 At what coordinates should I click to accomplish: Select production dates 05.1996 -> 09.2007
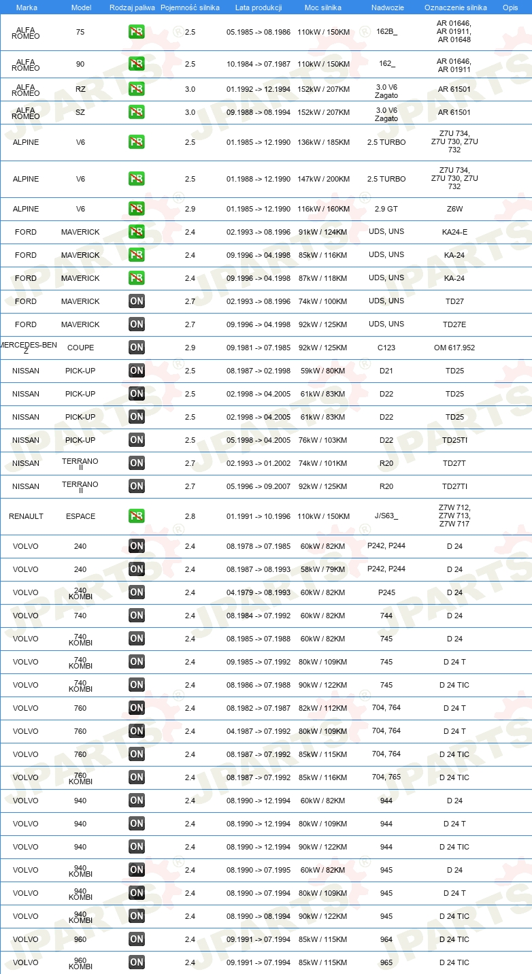pos(259,486)
